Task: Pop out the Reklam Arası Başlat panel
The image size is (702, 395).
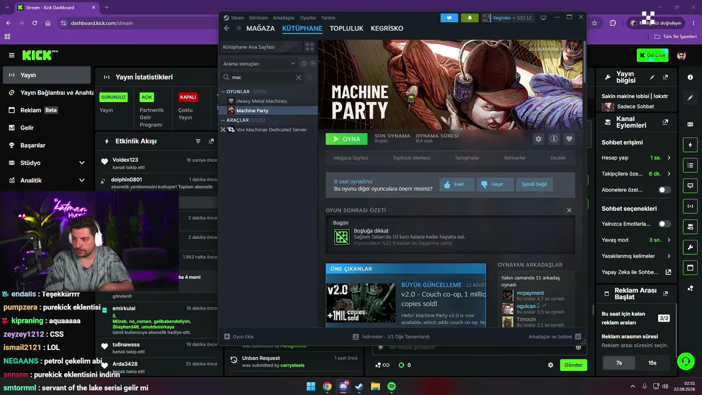Action: [x=665, y=294]
